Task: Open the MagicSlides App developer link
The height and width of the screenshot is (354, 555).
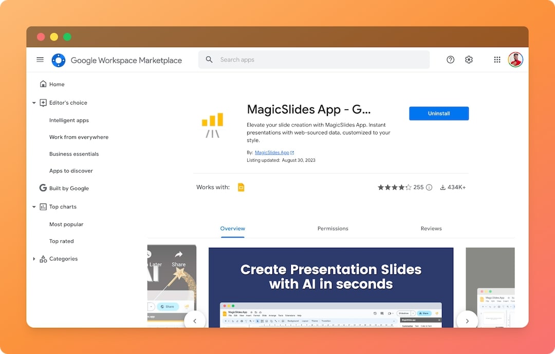Action: [272, 152]
